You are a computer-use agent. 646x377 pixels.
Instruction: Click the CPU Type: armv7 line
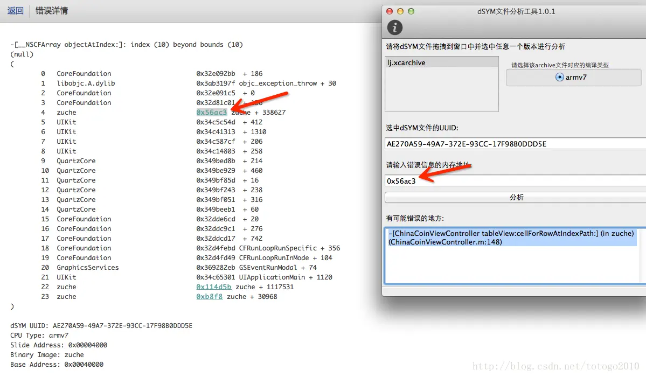click(x=39, y=336)
